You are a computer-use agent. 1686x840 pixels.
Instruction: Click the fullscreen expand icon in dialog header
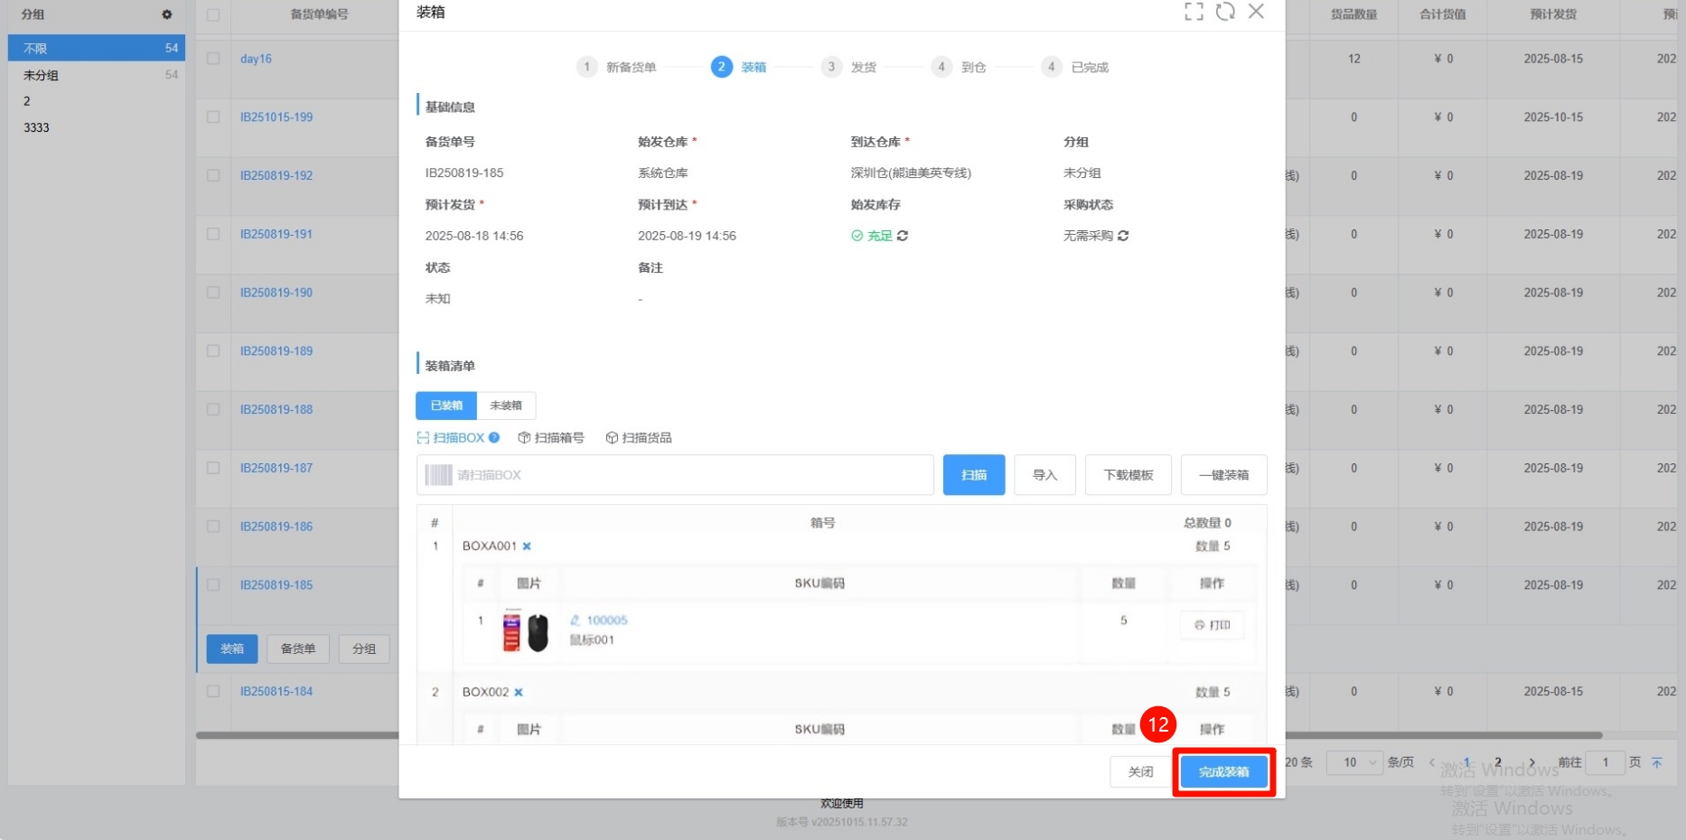click(1194, 12)
